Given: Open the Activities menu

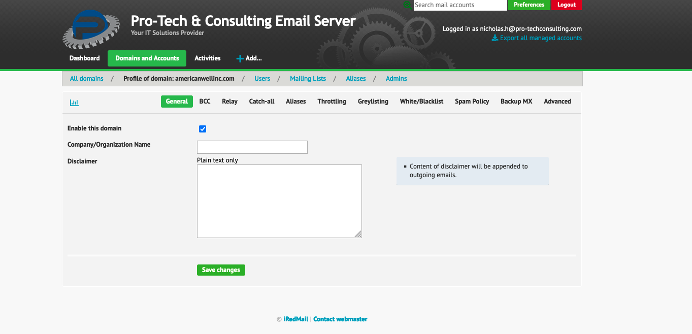Looking at the screenshot, I should (207, 58).
